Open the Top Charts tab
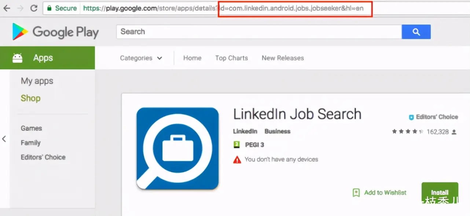 [231, 58]
